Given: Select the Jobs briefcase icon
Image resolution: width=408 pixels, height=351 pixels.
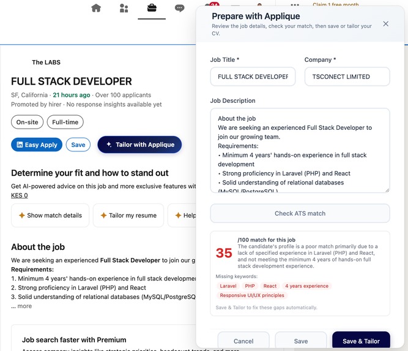Looking at the screenshot, I should [152, 8].
